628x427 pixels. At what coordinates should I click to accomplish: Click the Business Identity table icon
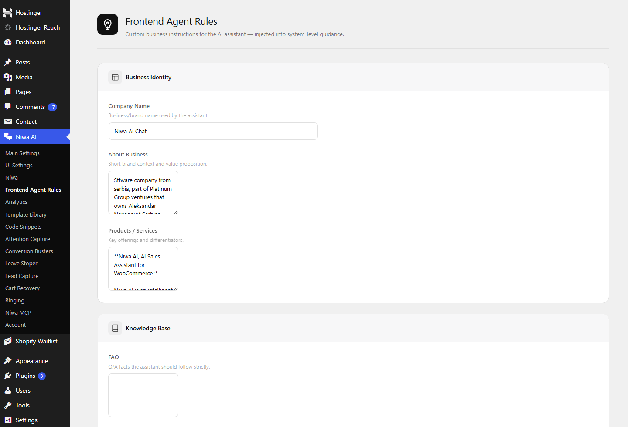[115, 77]
